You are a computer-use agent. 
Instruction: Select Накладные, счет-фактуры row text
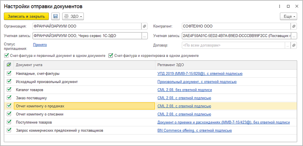pyautogui.click(x=37, y=74)
